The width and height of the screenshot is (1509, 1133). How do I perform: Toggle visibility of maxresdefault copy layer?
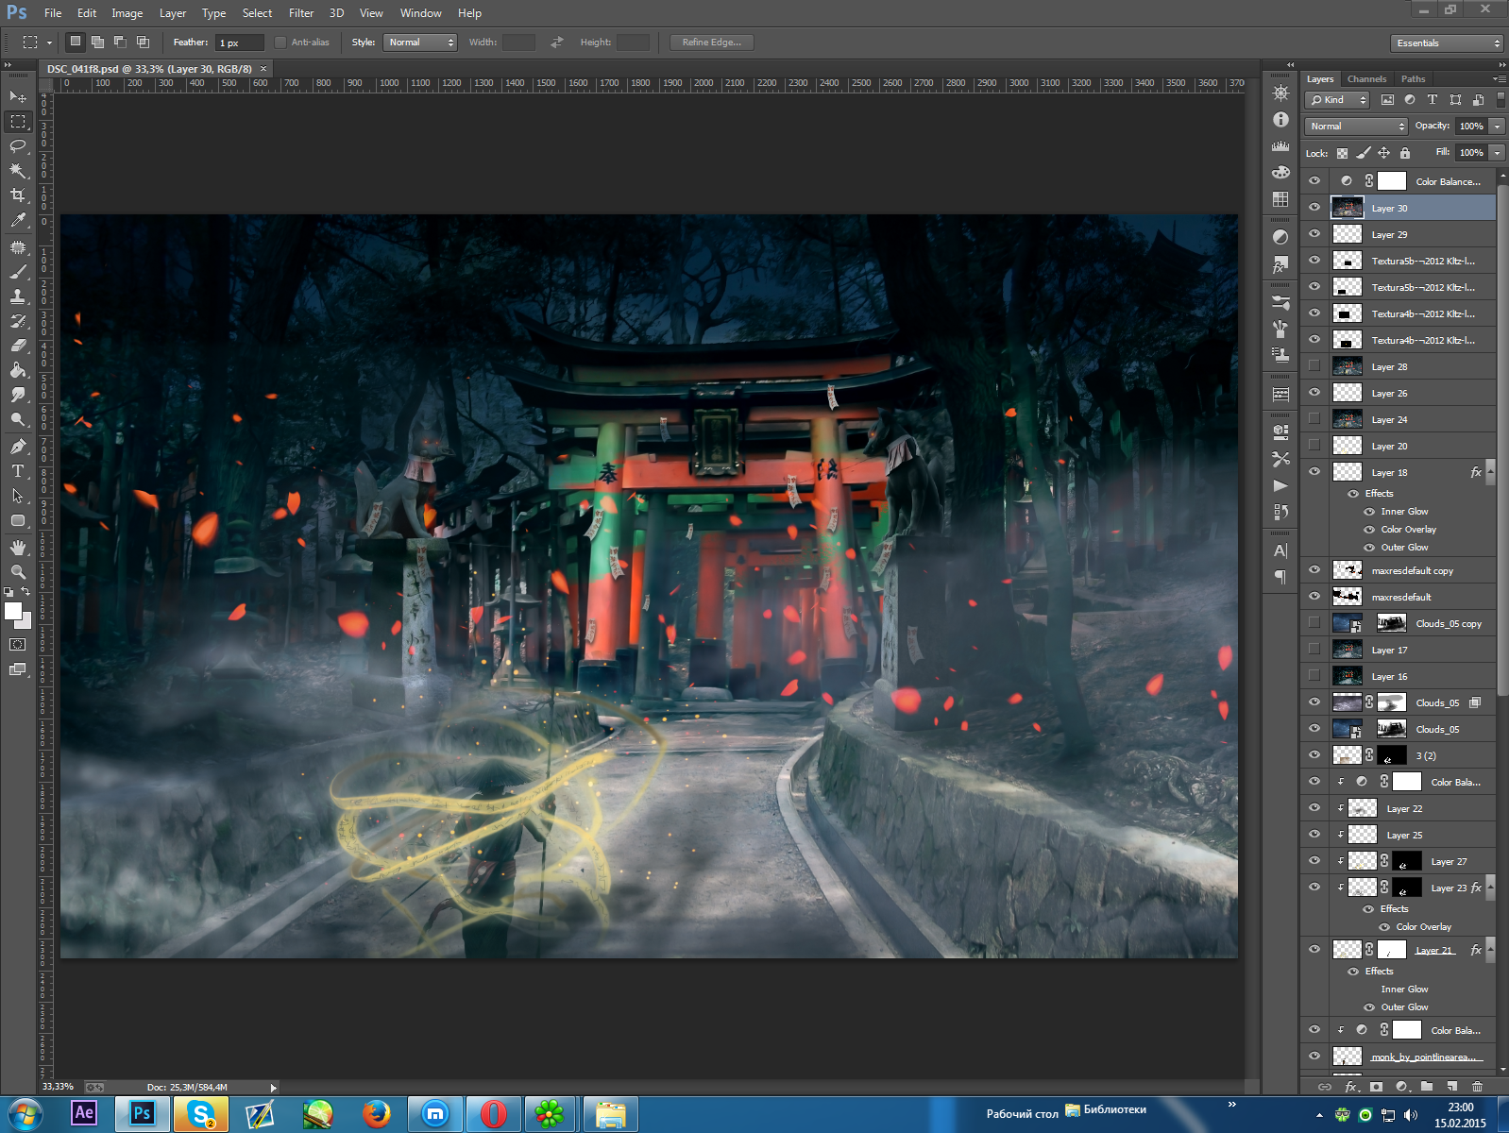click(x=1314, y=570)
